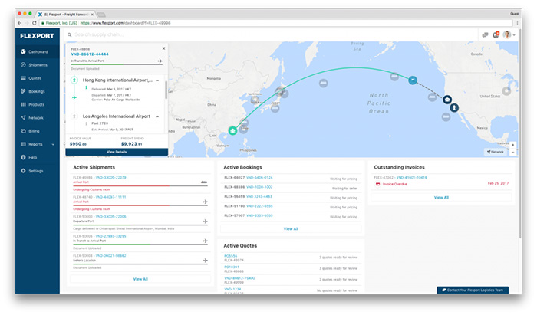Close the shipment details popup
Screen dimensions: 537x315
tap(163, 48)
